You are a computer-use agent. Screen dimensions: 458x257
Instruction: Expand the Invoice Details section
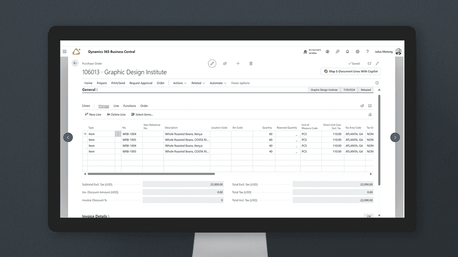(x=96, y=216)
